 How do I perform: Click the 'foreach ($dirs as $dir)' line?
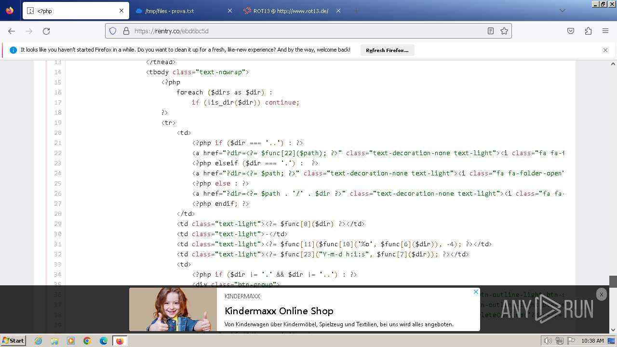(x=225, y=92)
